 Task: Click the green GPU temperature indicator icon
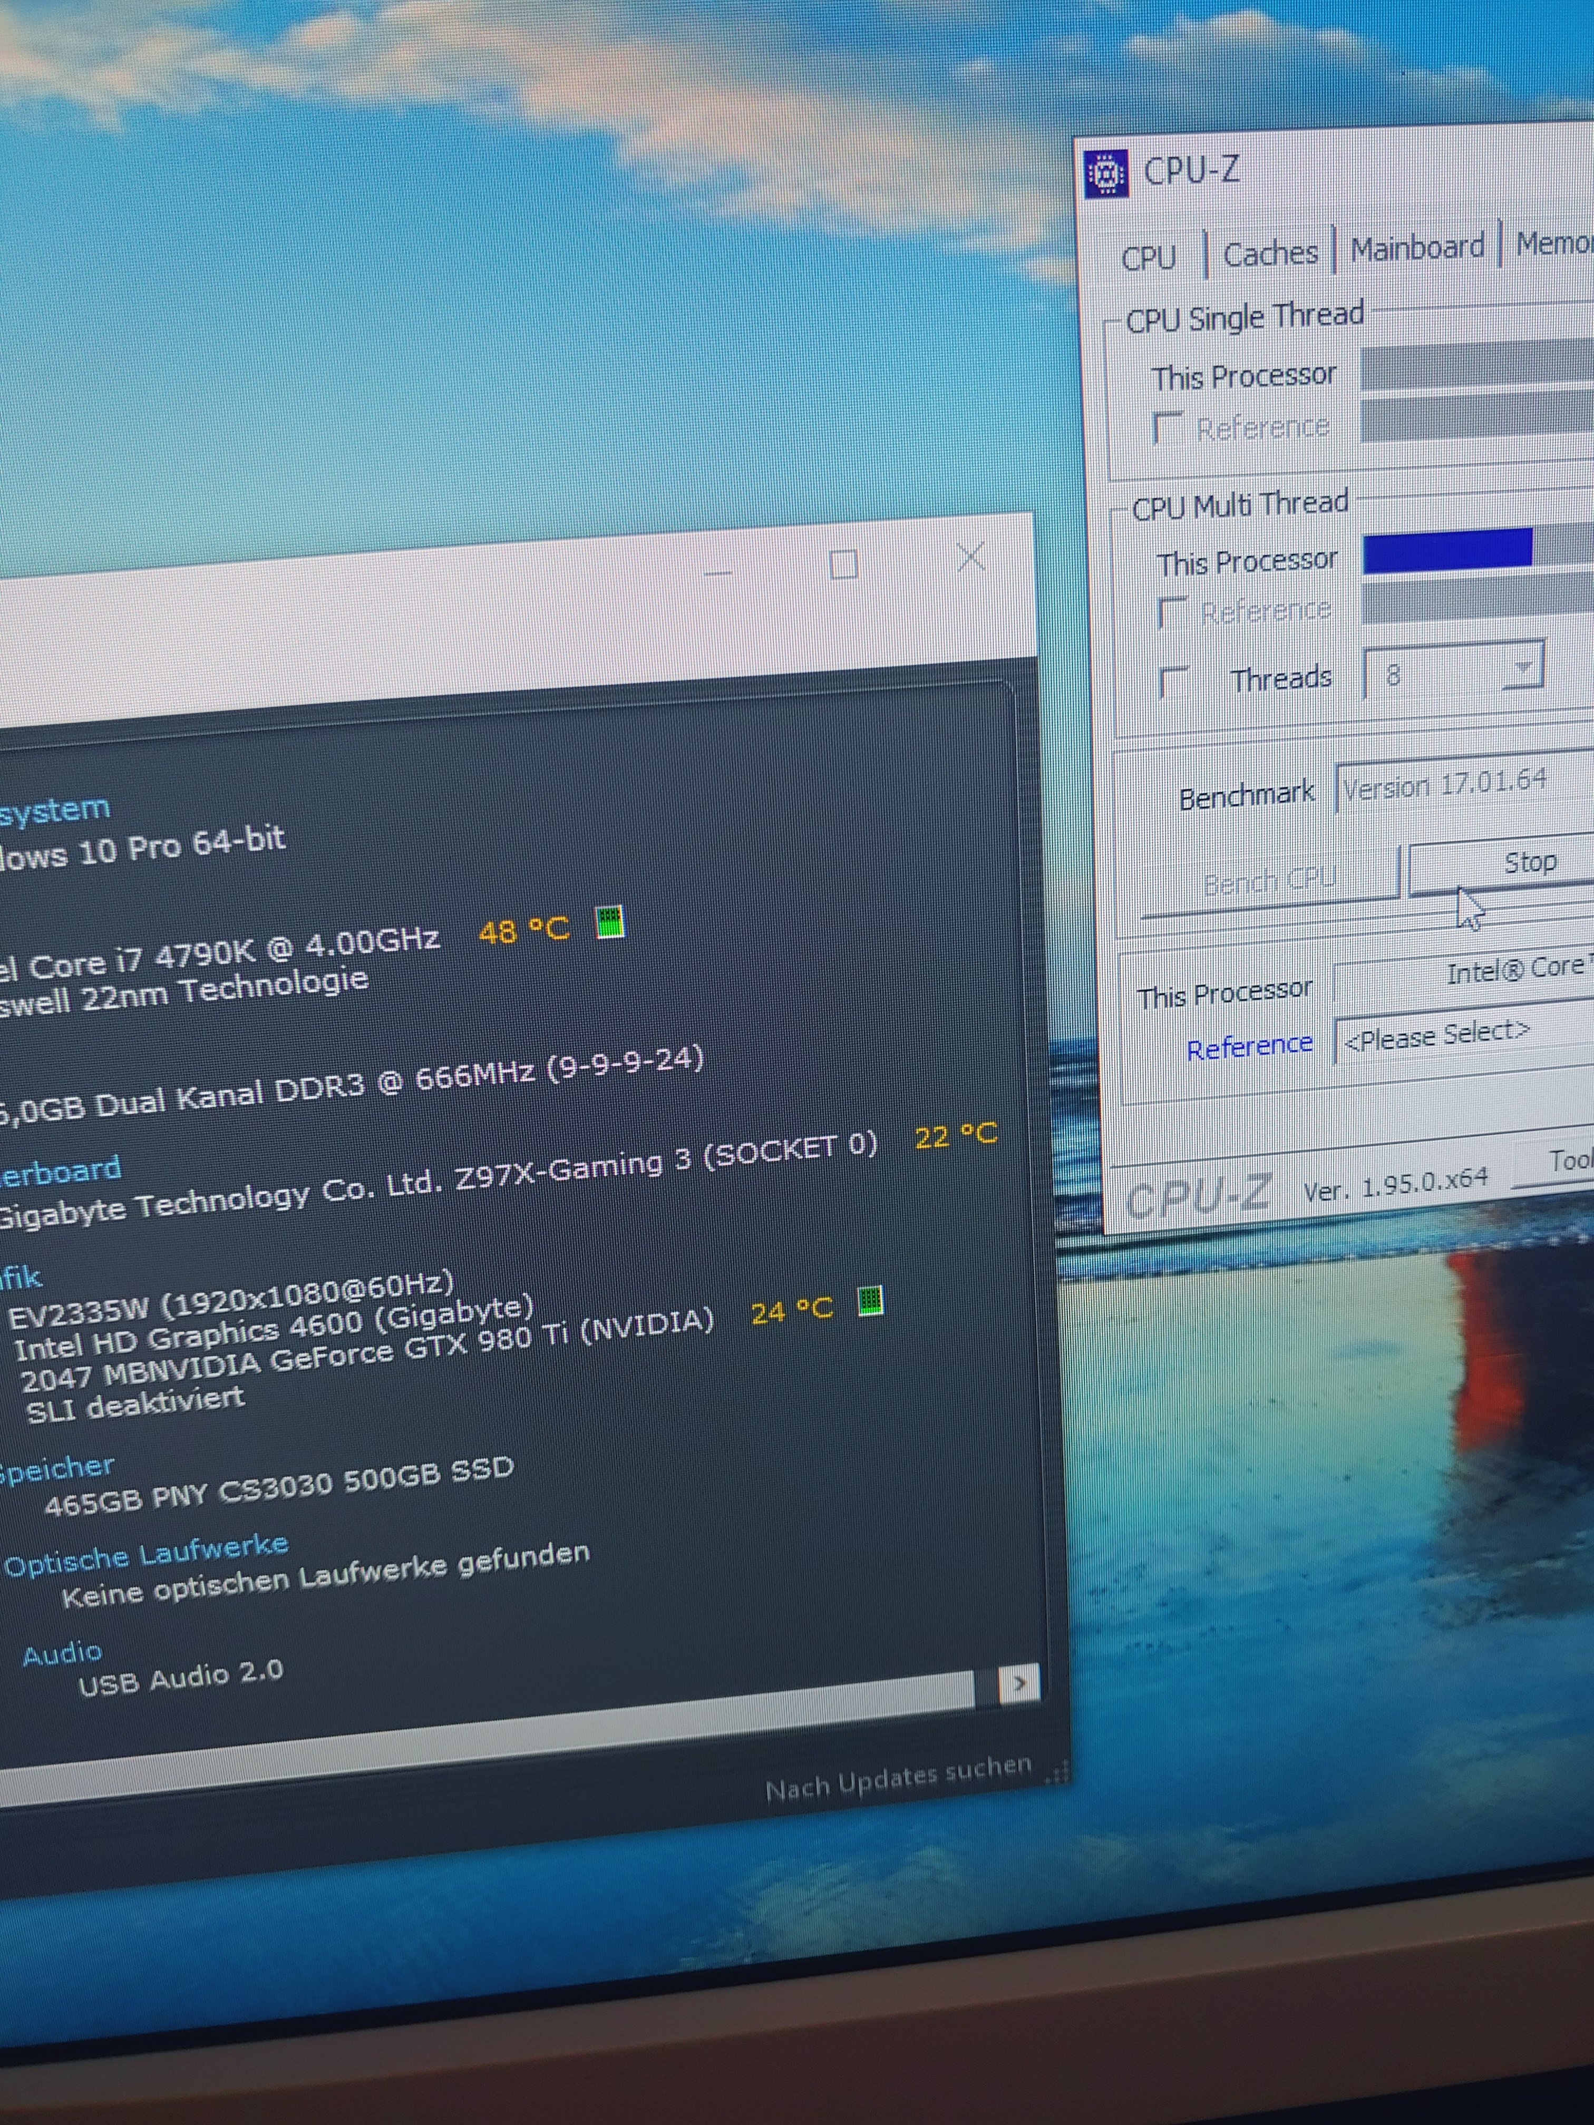[x=870, y=1302]
